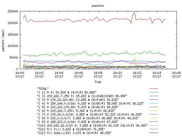This screenshot has width=182, height=136.
Task: Click the 14:02 07/17 time label
Action: 39,75
